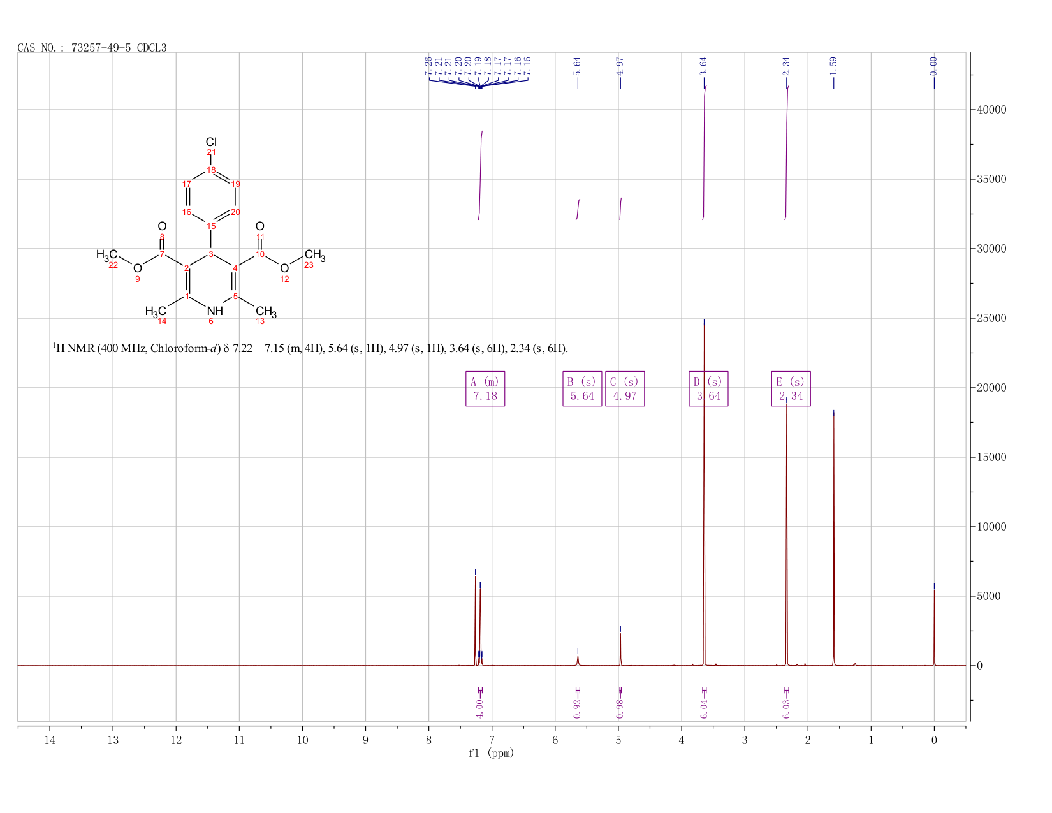Viewport: 1052px width, 813px height.
Task: Select the NH group in structure
Action: (x=215, y=311)
